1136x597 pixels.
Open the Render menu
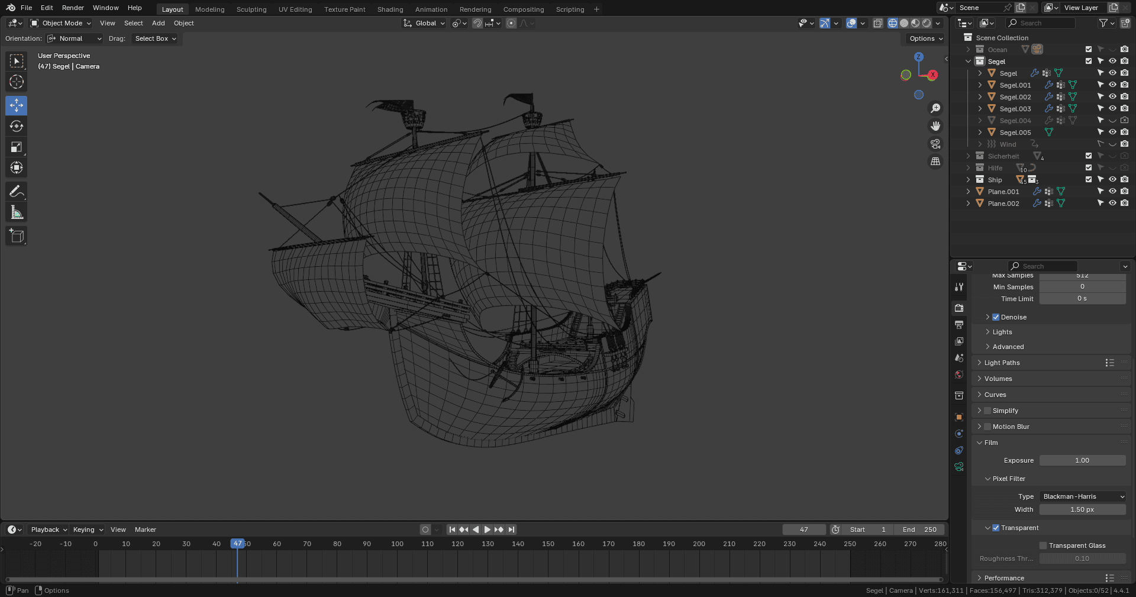[x=73, y=8]
